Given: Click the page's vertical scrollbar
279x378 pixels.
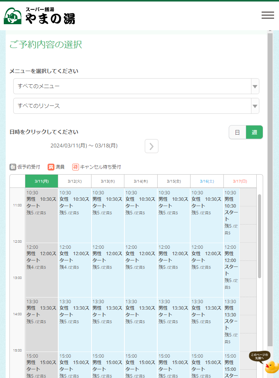Looking at the screenshot, I should [x=270, y=189].
